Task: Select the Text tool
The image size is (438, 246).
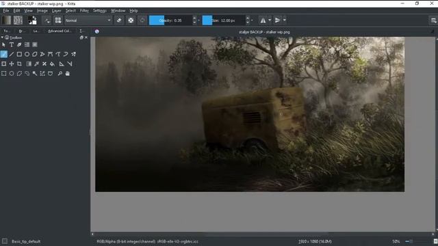Action: tap(12, 44)
